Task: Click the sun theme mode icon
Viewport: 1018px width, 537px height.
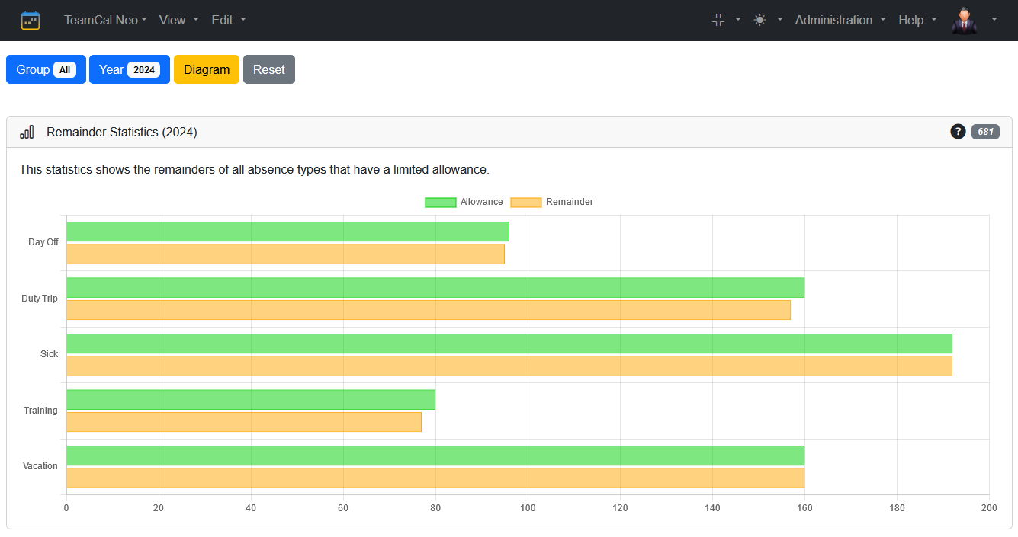Action: pyautogui.click(x=759, y=21)
